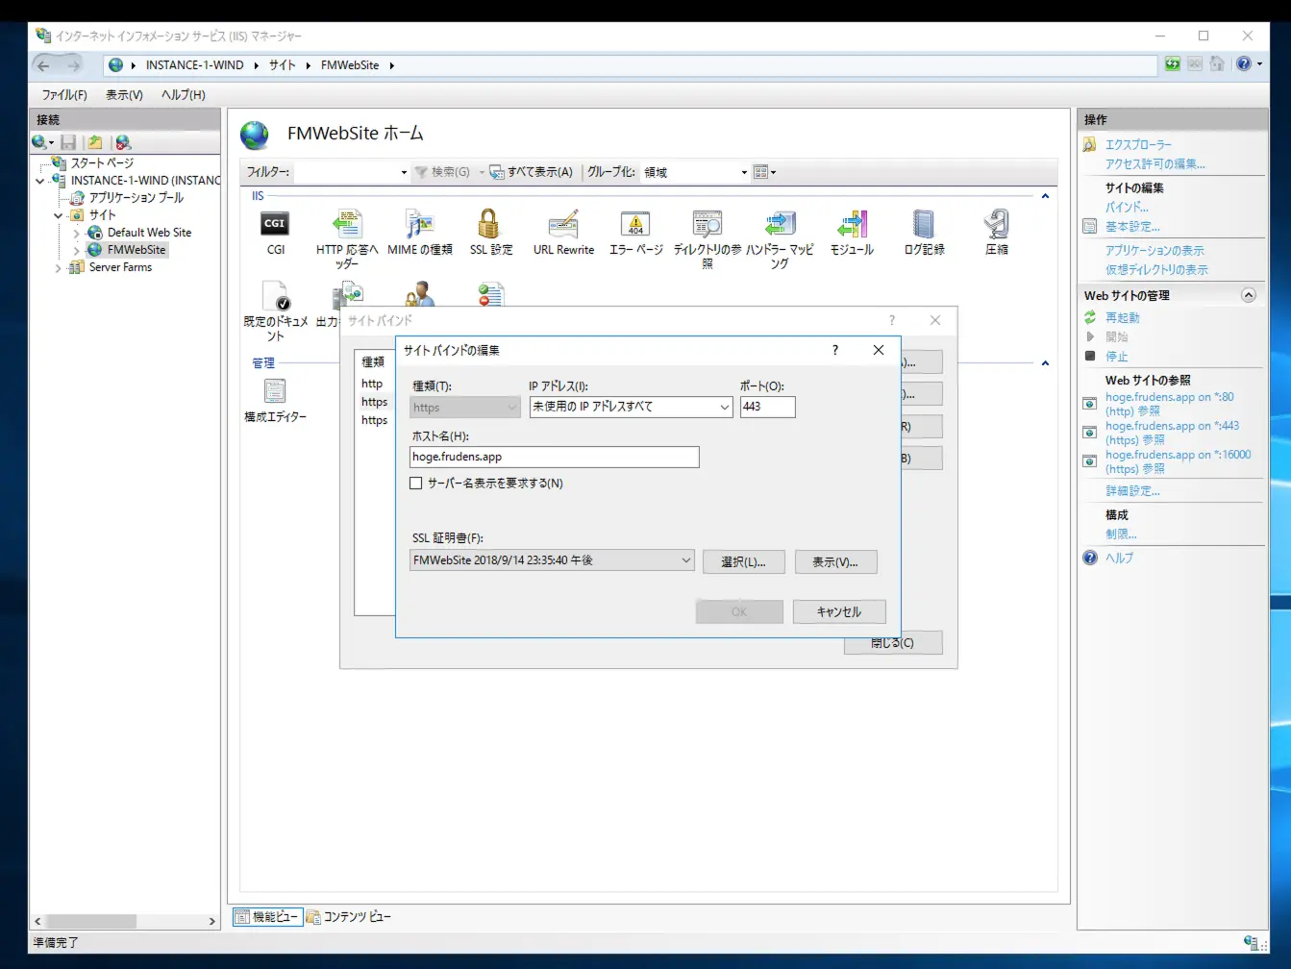Image resolution: width=1291 pixels, height=969 pixels.
Task: Click inside the ホスト名 input field
Action: (x=553, y=457)
